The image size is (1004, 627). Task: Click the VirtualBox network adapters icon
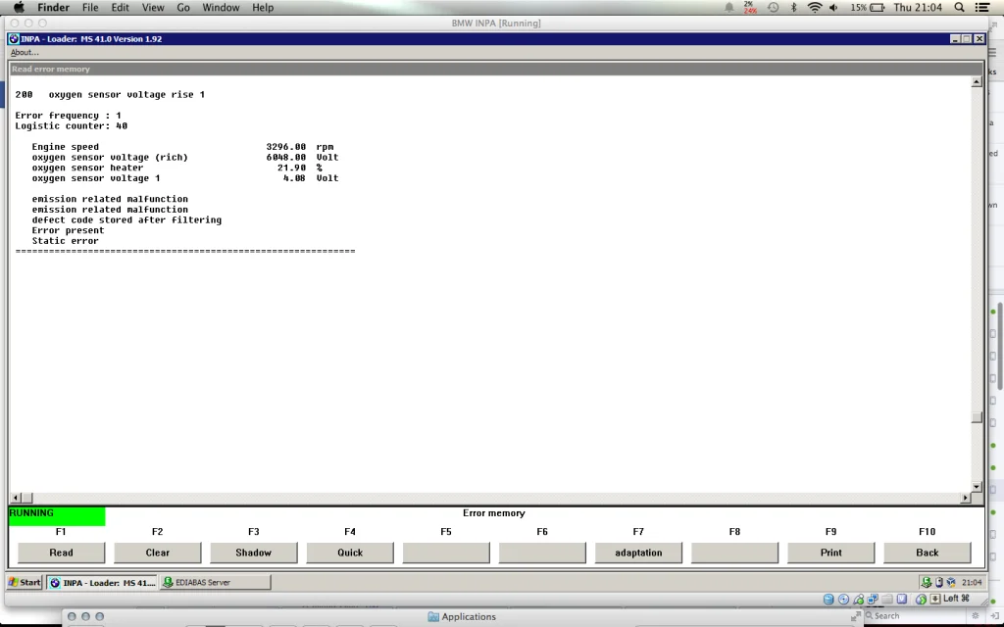(x=873, y=600)
